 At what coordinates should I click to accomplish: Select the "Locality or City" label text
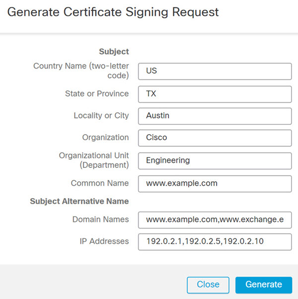pyautogui.click(x=101, y=115)
